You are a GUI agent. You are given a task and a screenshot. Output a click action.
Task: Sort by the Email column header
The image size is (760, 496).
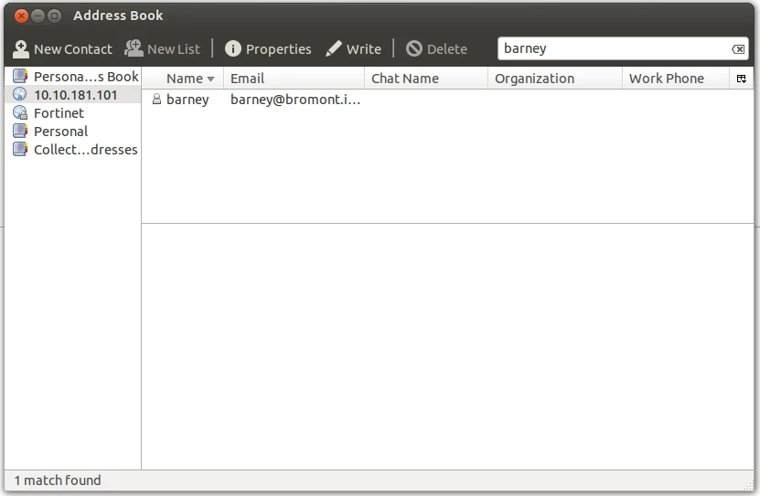(x=294, y=79)
